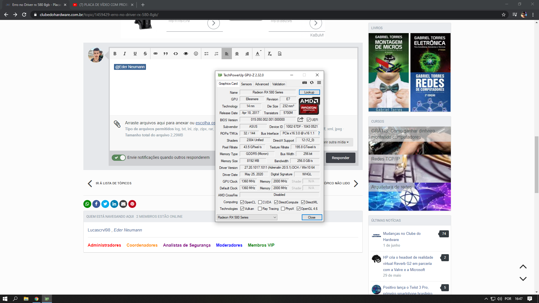The width and height of the screenshot is (539, 303).
Task: Switch to GPU-Z Sensors tab
Action: pos(246,84)
